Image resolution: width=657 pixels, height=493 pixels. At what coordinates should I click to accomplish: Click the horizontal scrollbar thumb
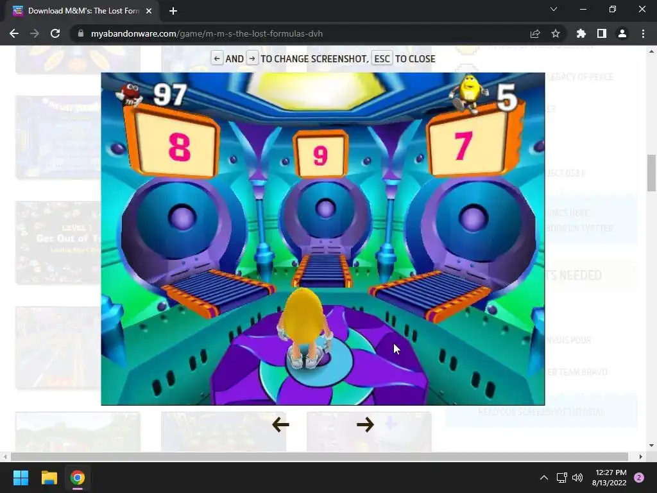(320, 456)
